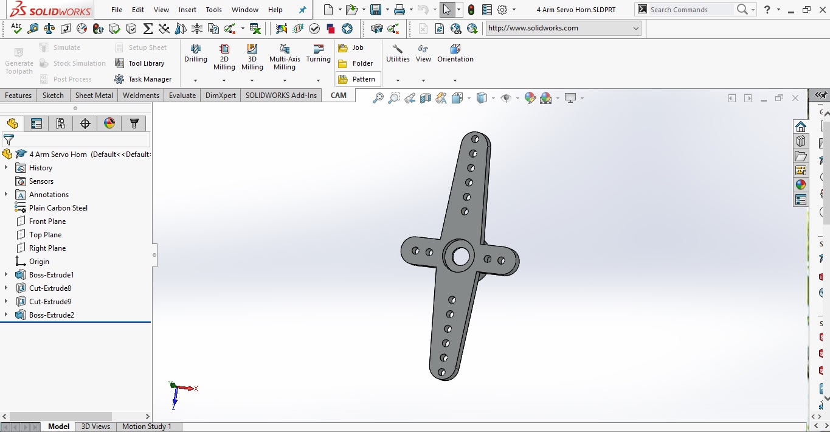Switch to the Sheet Metal tab
Image resolution: width=830 pixels, height=432 pixels.
[x=94, y=96]
